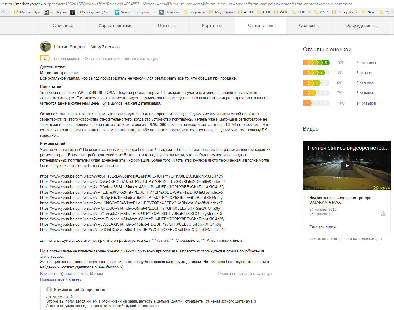Click the warning triangle icon under the video
Screen dimensions: 394x310
(x=383, y=214)
